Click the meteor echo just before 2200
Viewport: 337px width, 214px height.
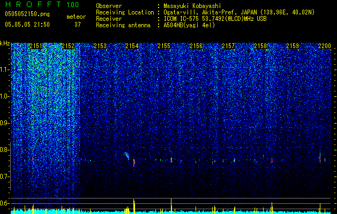pyautogui.click(x=320, y=158)
